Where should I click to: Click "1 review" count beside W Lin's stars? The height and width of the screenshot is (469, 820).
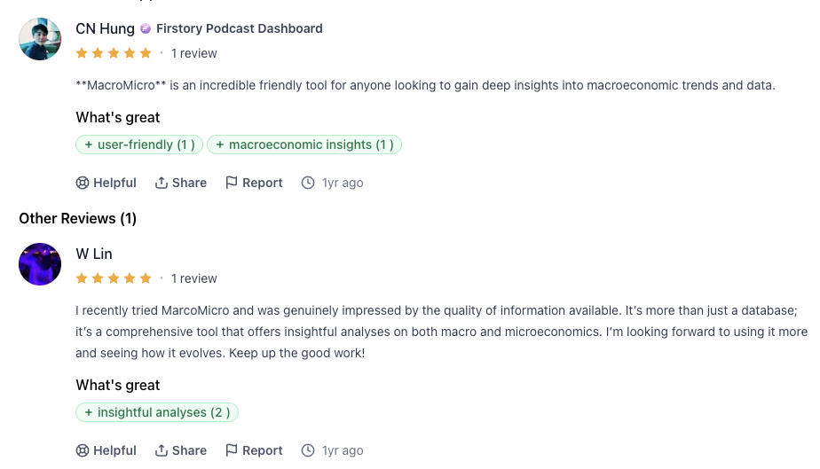194,278
